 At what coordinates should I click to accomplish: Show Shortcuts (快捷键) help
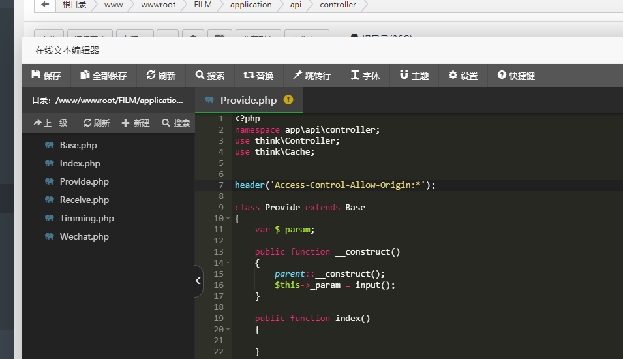(x=516, y=76)
